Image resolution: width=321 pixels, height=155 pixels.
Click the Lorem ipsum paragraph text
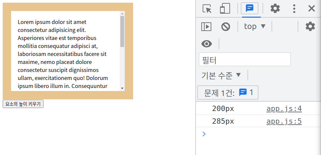(x=63, y=54)
